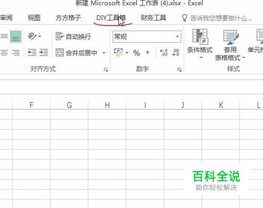This screenshot has width=263, height=208.
Task: Toggle middle vertical alignment
Action: (4, 36)
